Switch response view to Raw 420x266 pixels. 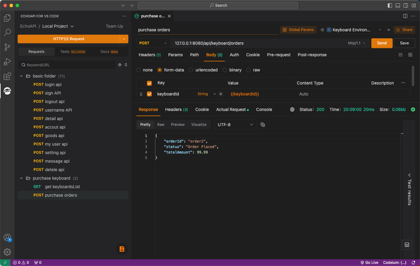pos(161,125)
